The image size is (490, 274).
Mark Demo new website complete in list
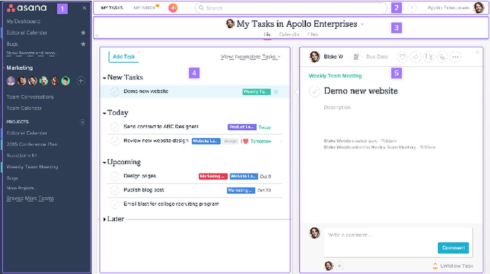(115, 91)
